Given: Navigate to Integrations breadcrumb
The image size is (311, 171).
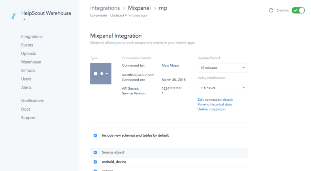Looking at the screenshot, I should 105,8.
